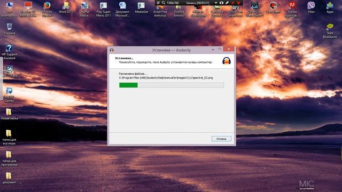Image resolution: width=342 pixels, height=192 pixels.
Task: Open the Play Super Mario 2011 shortcut
Action: pyautogui.click(x=103, y=9)
